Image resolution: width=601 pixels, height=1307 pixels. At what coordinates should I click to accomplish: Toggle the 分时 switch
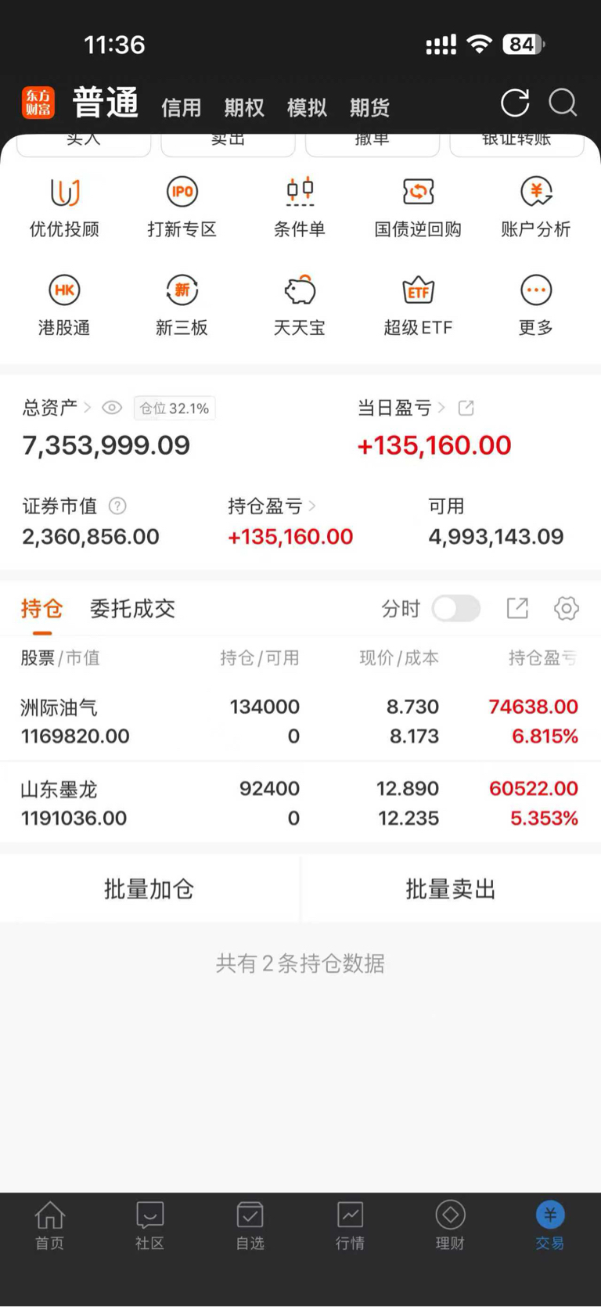pyautogui.click(x=456, y=608)
